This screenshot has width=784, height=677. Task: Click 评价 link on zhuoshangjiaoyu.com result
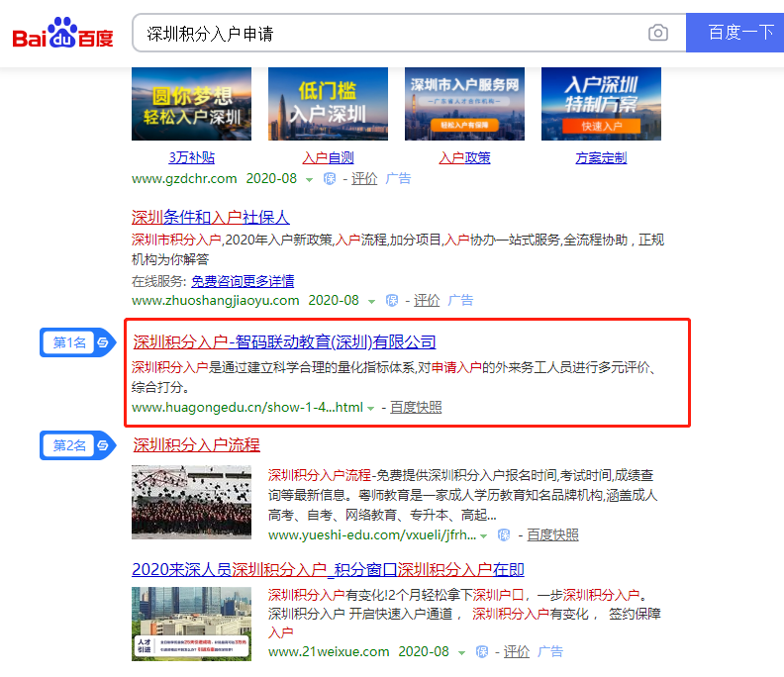[427, 300]
